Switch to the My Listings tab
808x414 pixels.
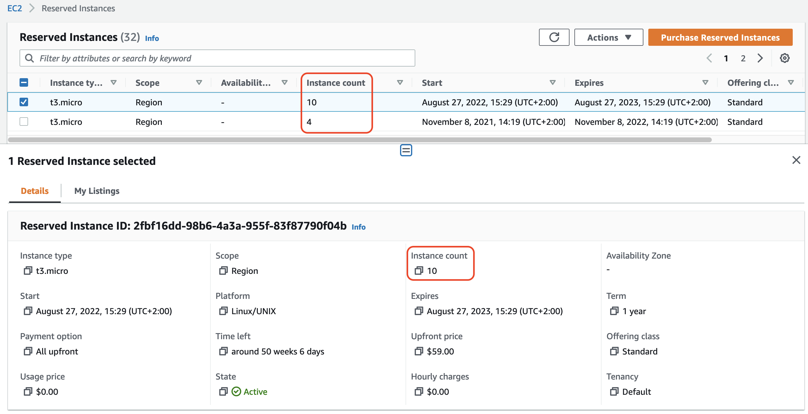click(x=96, y=191)
